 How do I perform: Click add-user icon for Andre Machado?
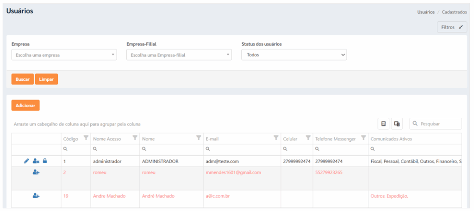click(x=36, y=196)
